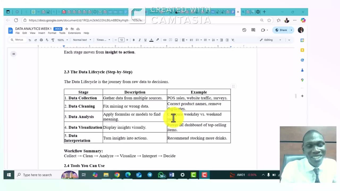Screen dimensions: 340x191
Task: Open Contacts in side panel
Action: 302,70
